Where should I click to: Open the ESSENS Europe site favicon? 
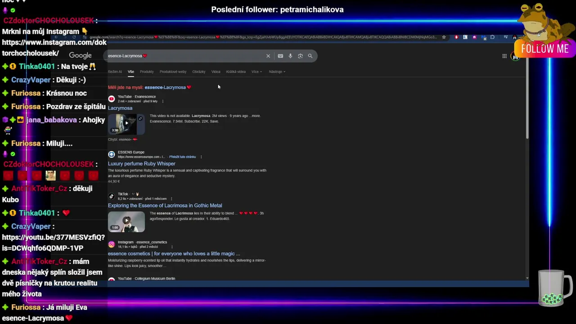[111, 154]
